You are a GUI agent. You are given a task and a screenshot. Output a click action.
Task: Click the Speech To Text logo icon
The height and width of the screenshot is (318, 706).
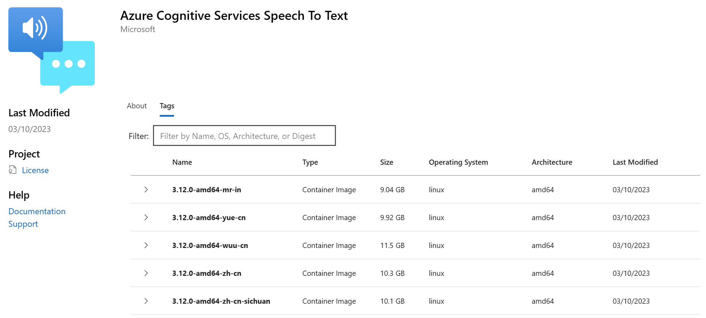[x=52, y=50]
